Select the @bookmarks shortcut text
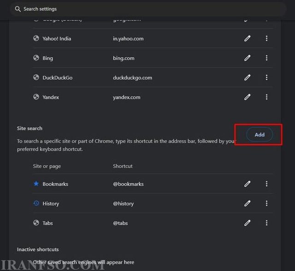 pyautogui.click(x=128, y=184)
